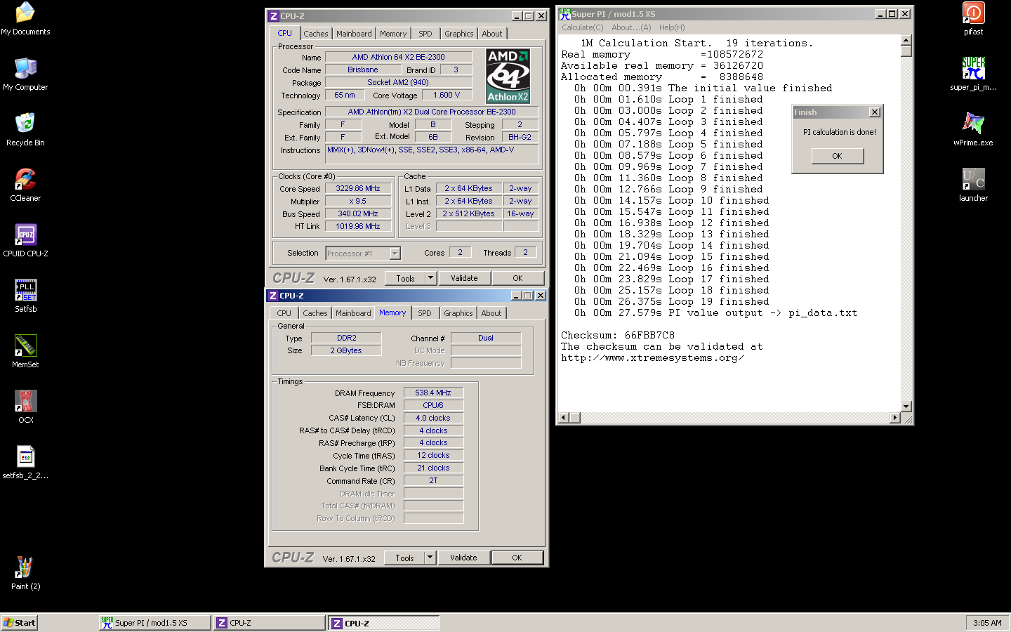Launch CCleaner from the desktop

click(x=25, y=185)
